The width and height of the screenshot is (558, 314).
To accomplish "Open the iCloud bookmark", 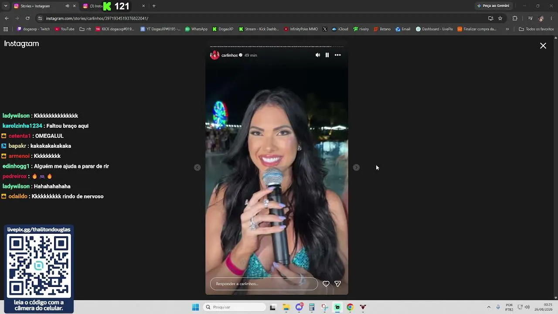I will coord(340,29).
